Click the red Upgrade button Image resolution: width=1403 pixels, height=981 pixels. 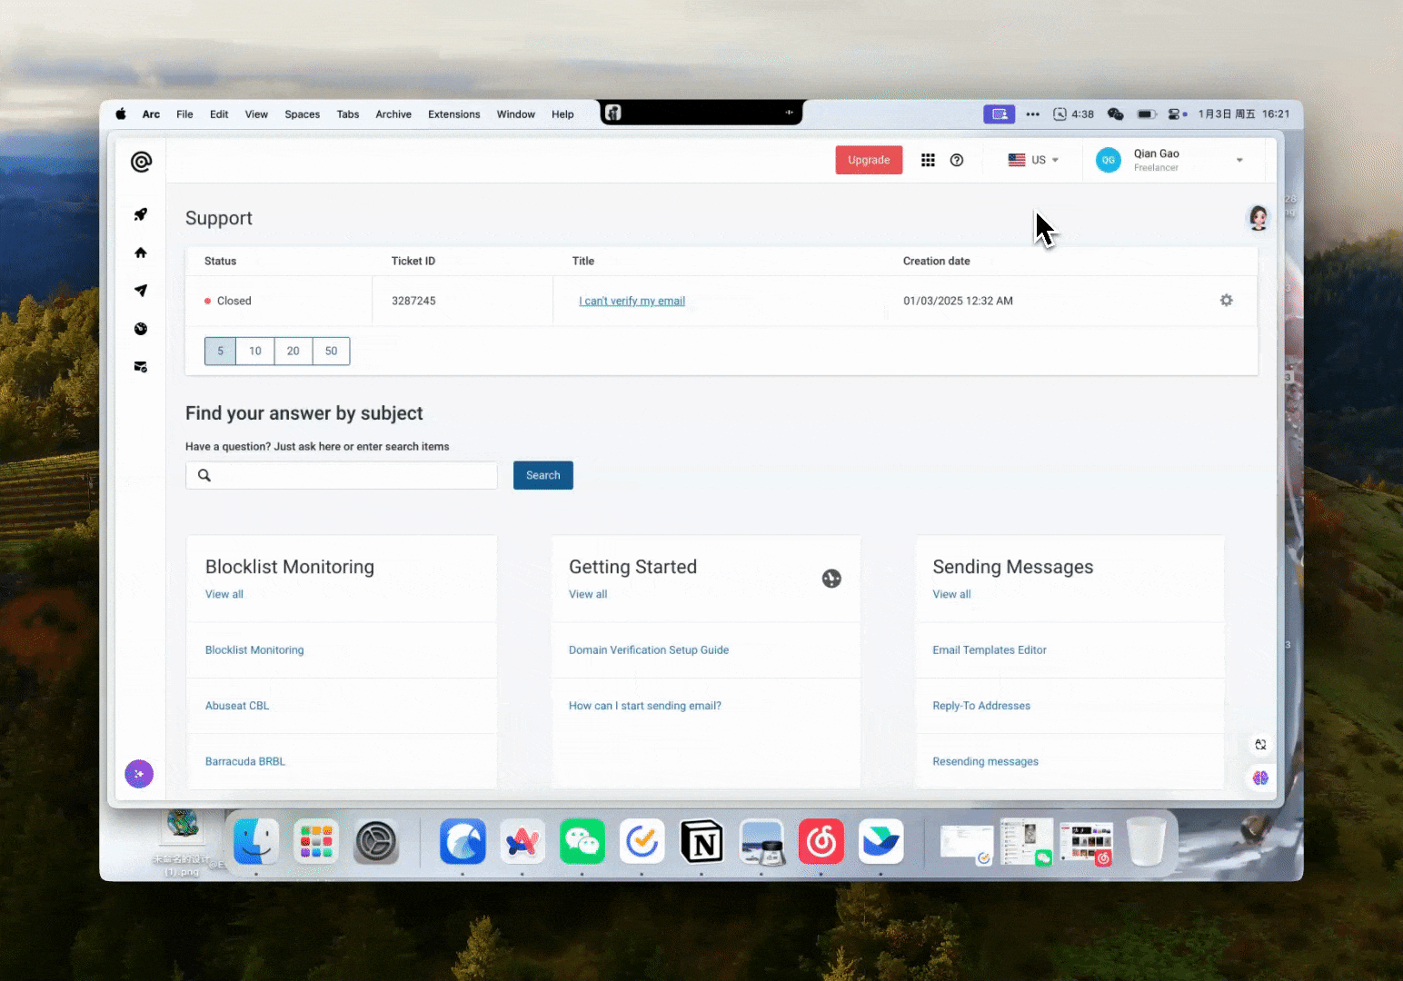pyautogui.click(x=869, y=160)
